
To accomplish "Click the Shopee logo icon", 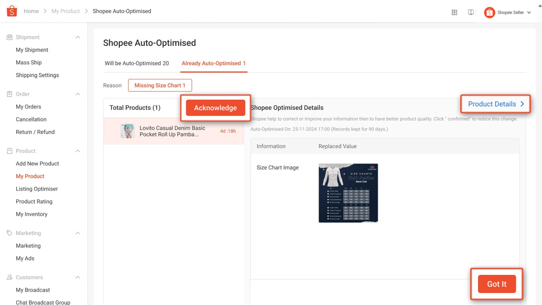I will tap(12, 11).
